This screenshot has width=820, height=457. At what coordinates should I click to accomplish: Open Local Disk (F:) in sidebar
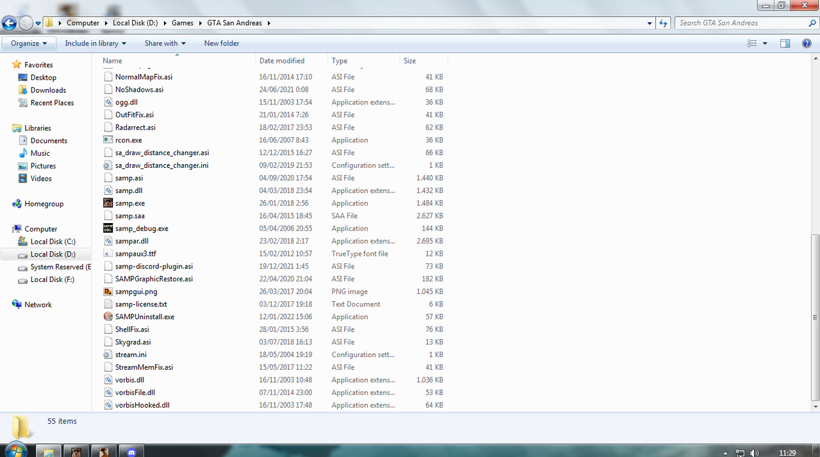coord(53,279)
